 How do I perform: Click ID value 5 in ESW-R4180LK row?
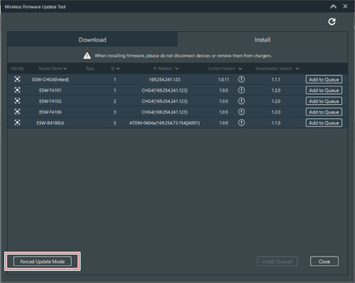[115, 123]
